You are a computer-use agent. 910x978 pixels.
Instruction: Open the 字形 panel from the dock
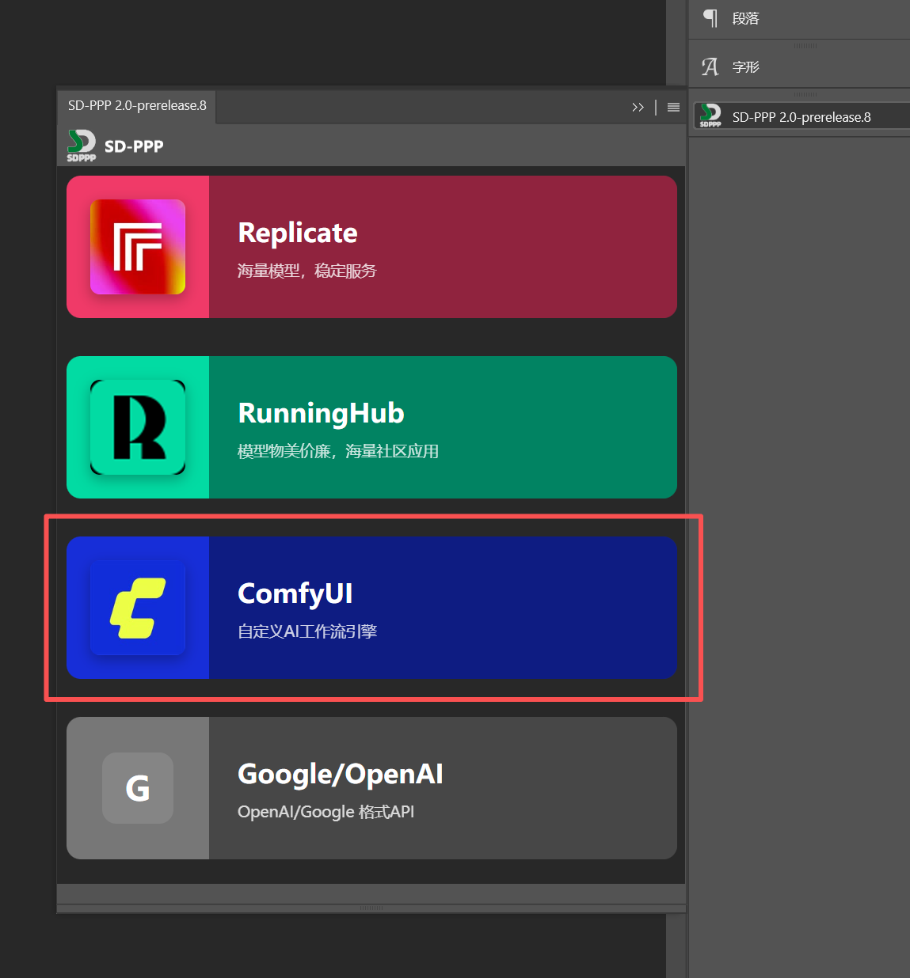[745, 67]
